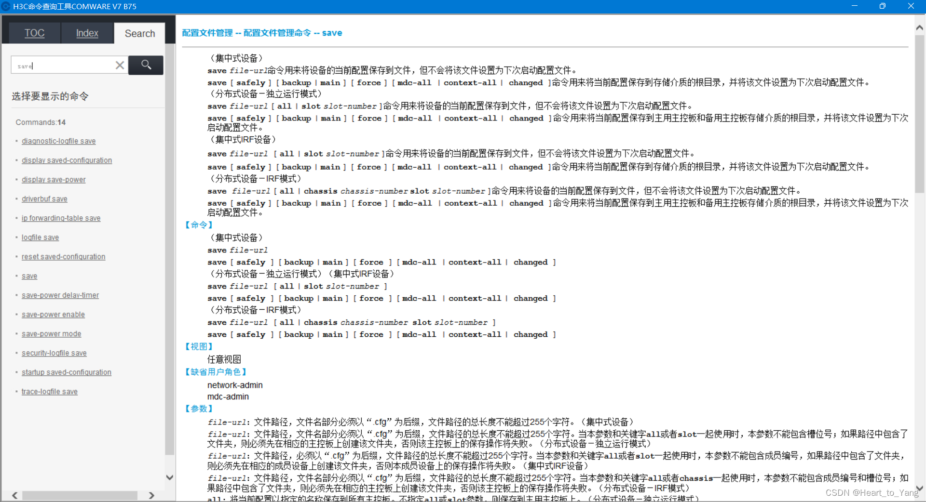926x502 pixels.
Task: Click the 【视图】 section heading
Action: pos(199,347)
